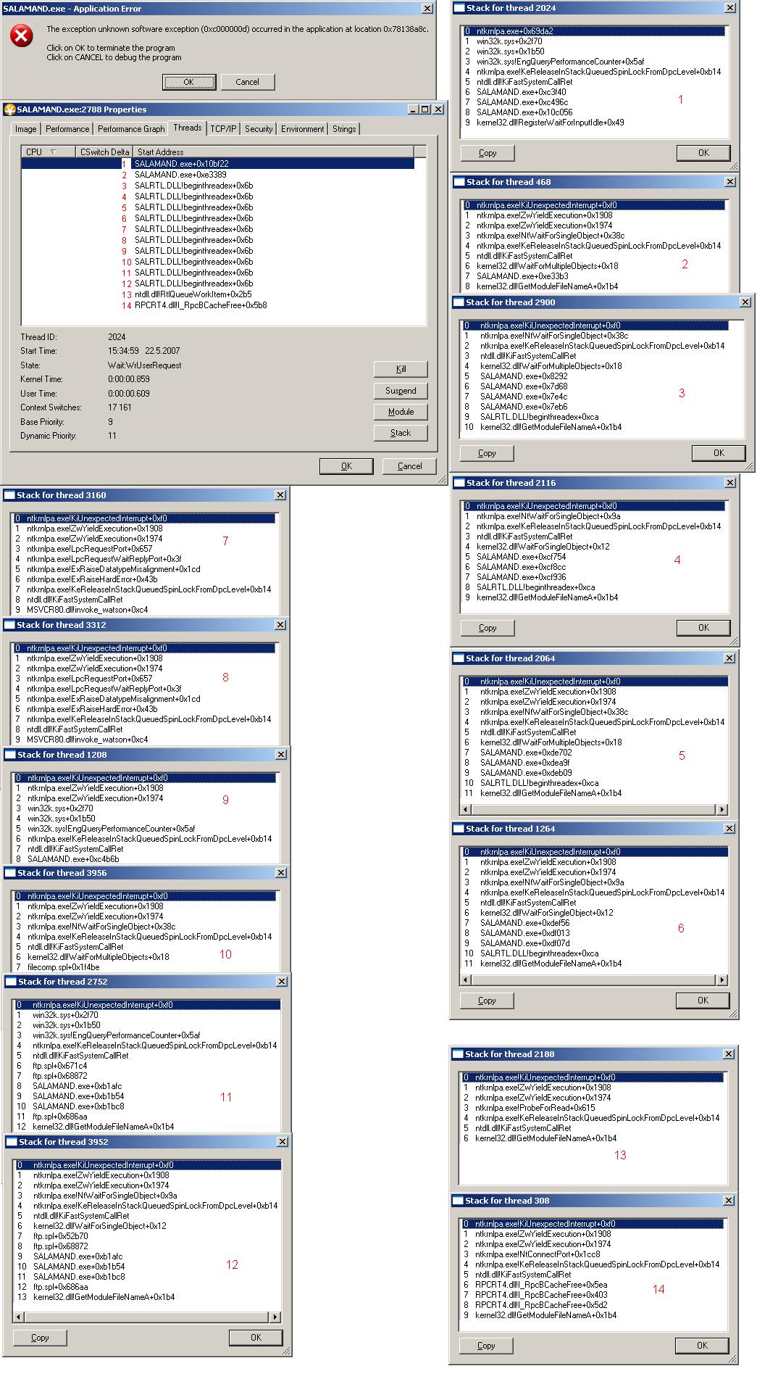Select SALAMAND.exe+0xde702 in thread 2064 stack
The height and width of the screenshot is (1387, 757).
point(594,753)
